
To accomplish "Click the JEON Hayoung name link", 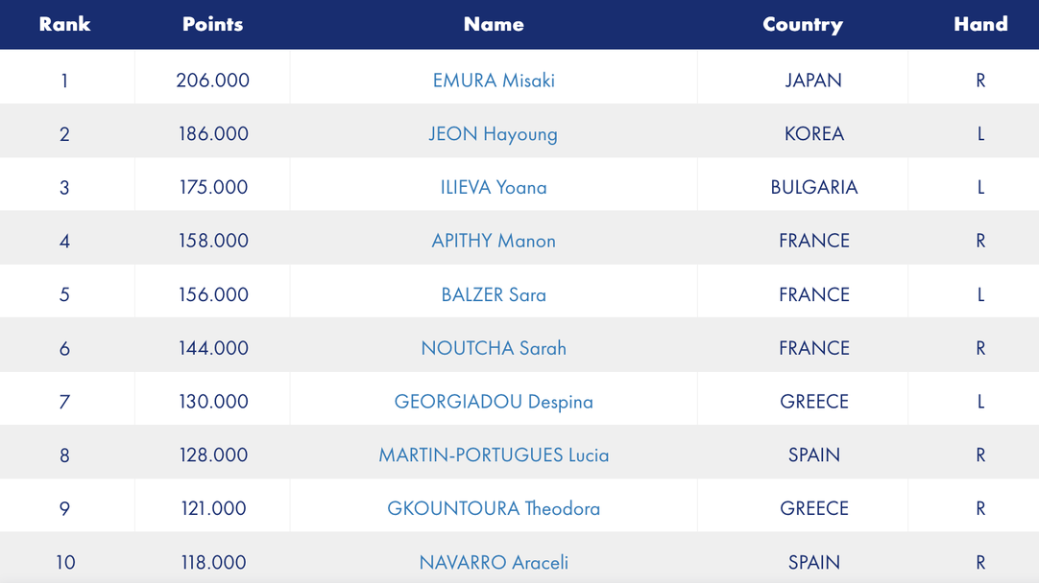I will point(493,134).
